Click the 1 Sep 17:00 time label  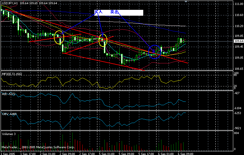point(28,154)
